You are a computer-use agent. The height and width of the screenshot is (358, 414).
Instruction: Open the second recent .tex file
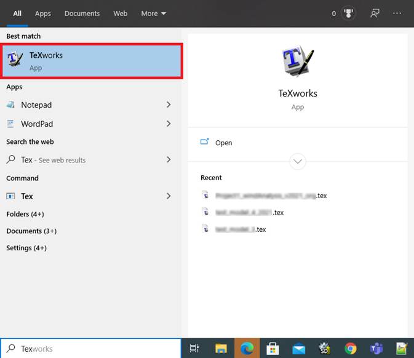point(250,213)
